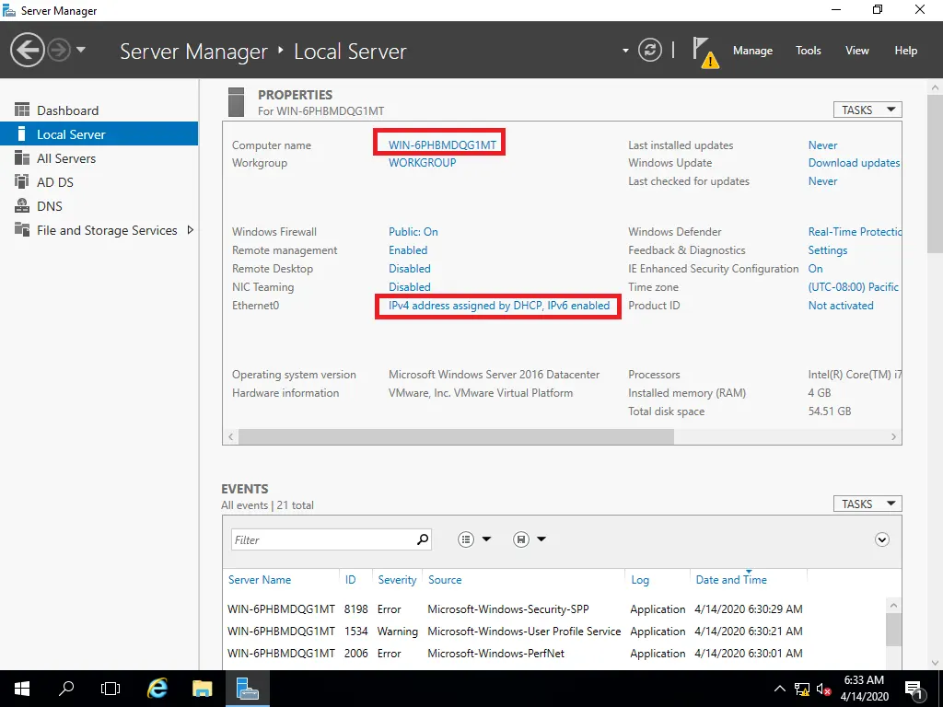
Task: Select Local Server in the sidebar
Action: [x=99, y=134]
